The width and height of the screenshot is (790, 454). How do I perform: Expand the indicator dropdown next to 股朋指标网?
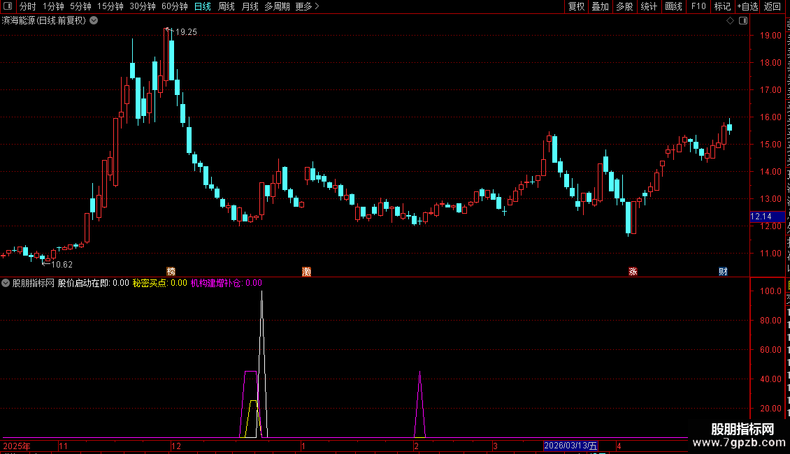(x=6, y=283)
